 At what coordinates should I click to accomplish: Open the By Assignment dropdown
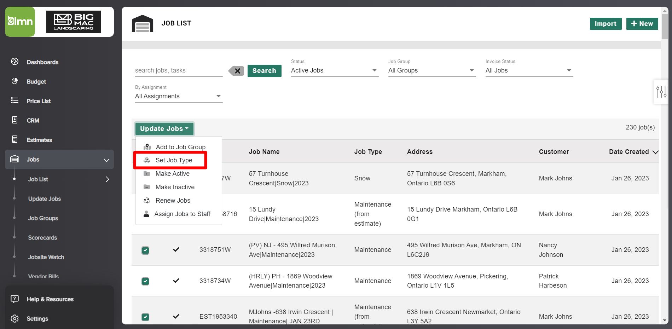click(x=179, y=96)
